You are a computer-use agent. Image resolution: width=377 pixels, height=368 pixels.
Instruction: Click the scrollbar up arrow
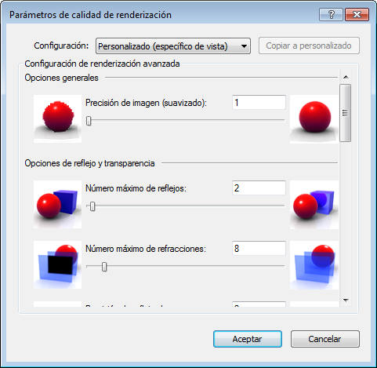click(346, 77)
